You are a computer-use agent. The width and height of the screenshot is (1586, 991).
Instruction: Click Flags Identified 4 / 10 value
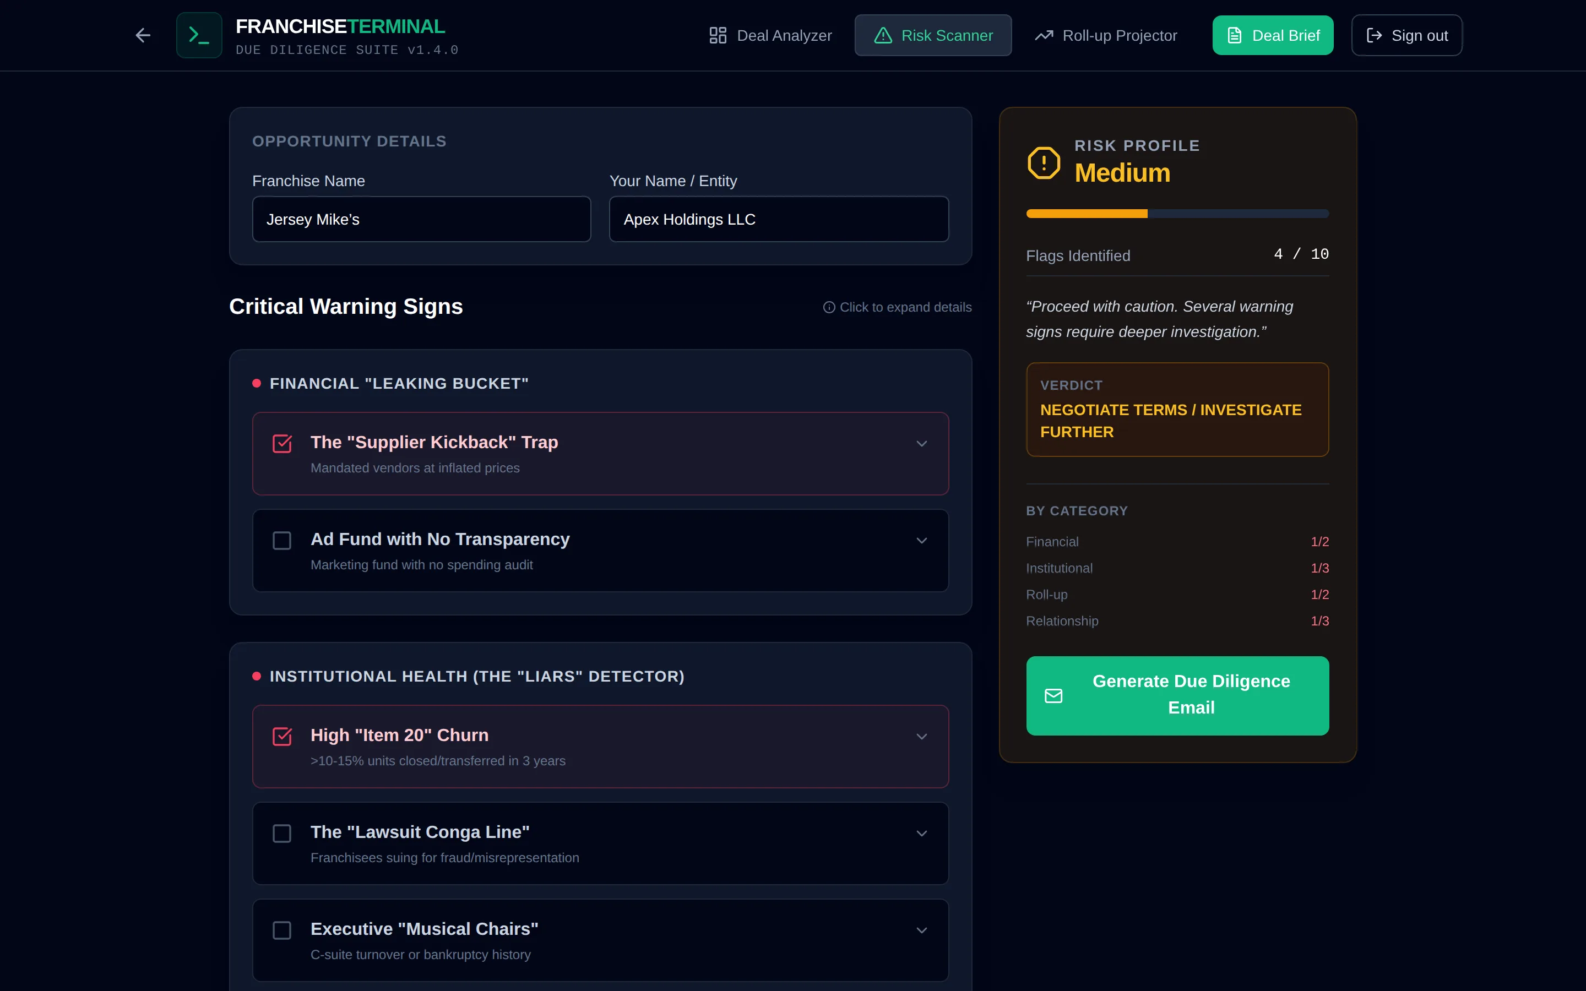pyautogui.click(x=1301, y=254)
